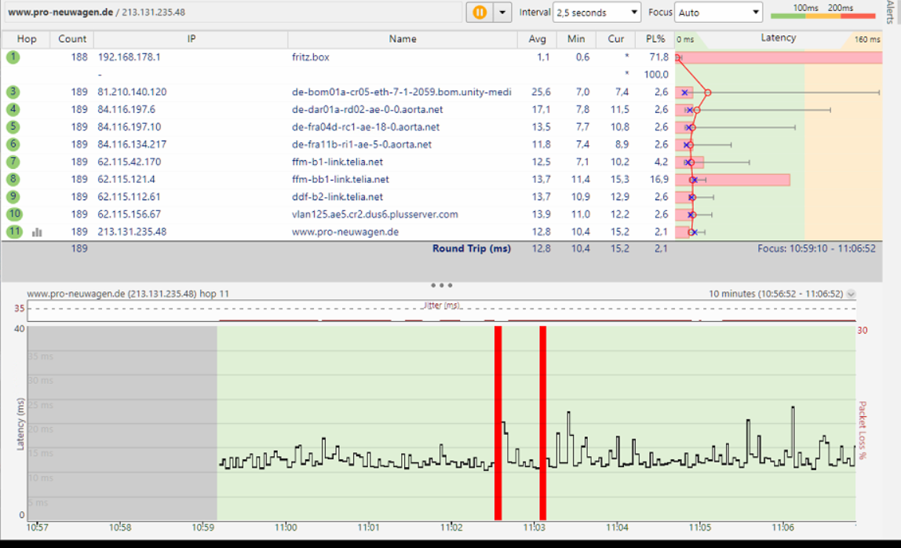The image size is (901, 548).
Task: Select ffm-b1-link.telia.net row name
Action: coord(337,162)
